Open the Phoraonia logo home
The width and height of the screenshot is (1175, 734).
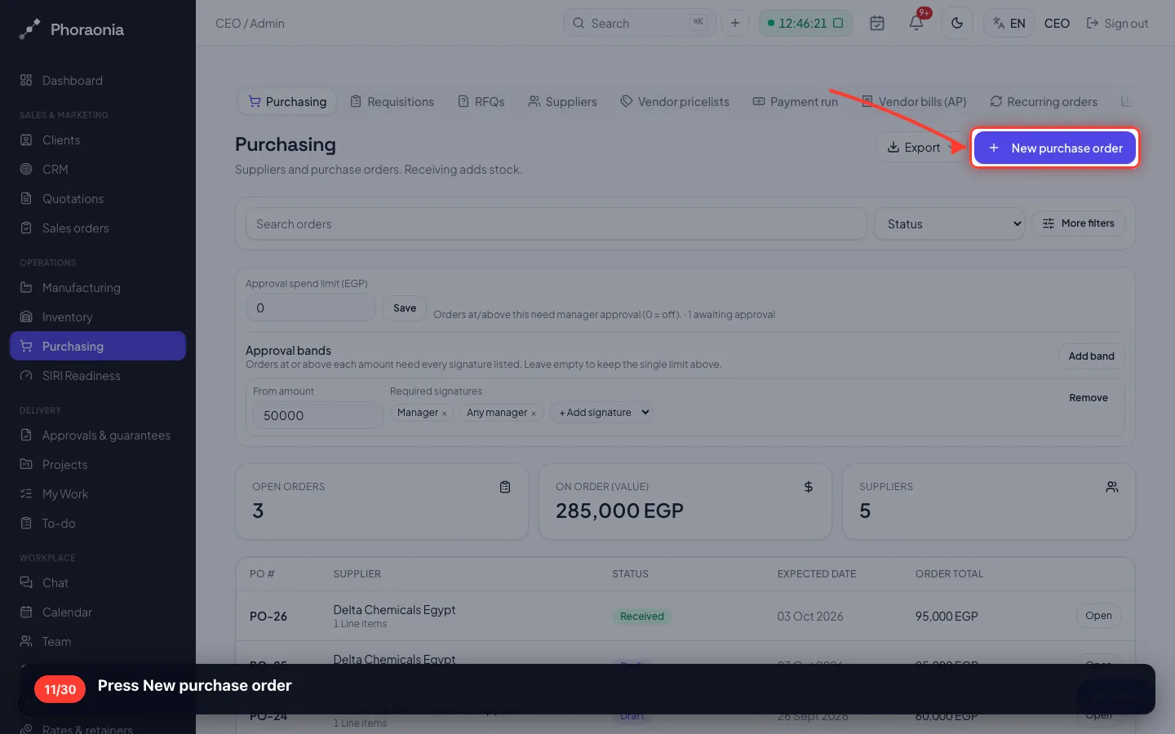tap(72, 29)
